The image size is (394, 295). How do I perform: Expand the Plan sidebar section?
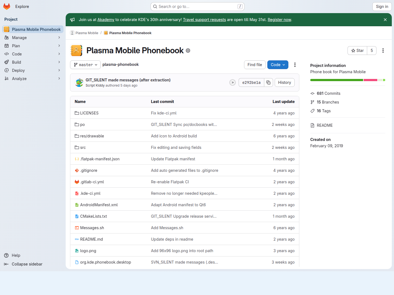33,46
